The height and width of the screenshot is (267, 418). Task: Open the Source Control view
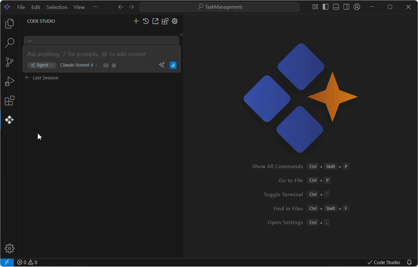[x=10, y=62]
